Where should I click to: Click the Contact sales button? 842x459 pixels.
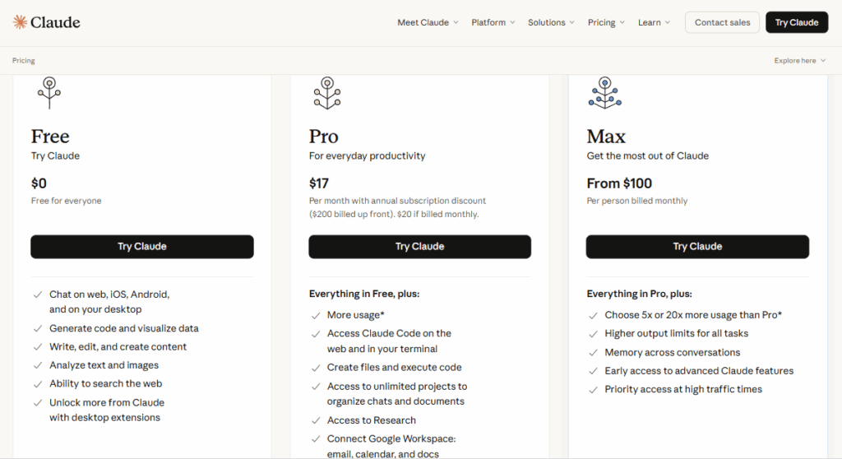tap(722, 22)
